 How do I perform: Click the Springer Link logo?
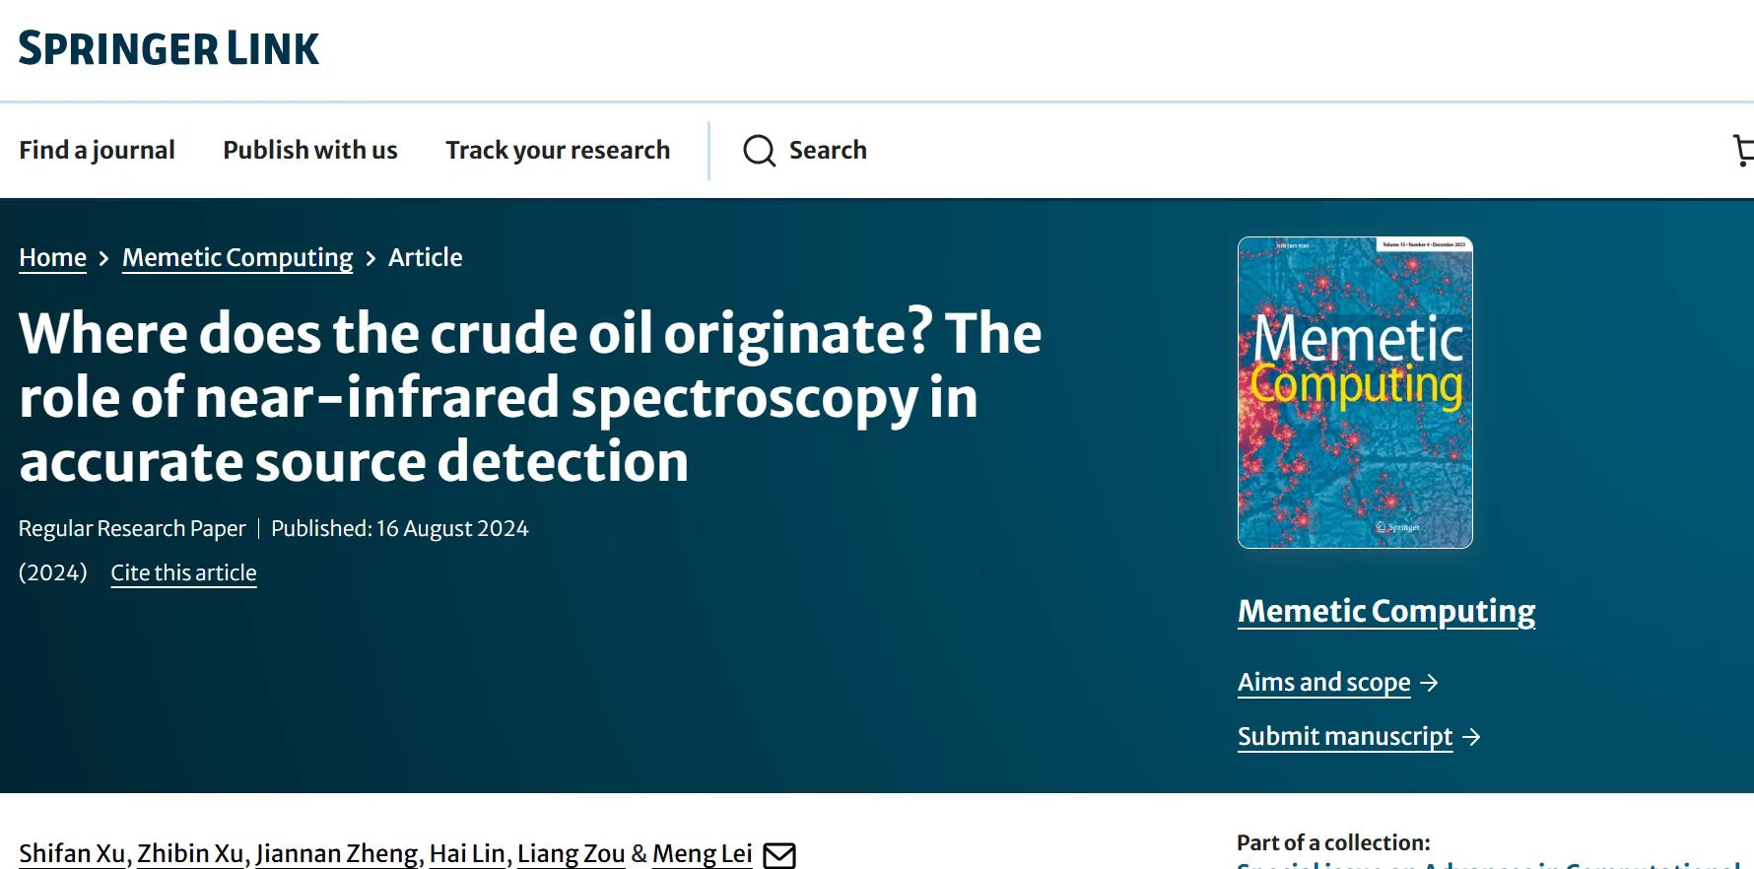tap(169, 48)
